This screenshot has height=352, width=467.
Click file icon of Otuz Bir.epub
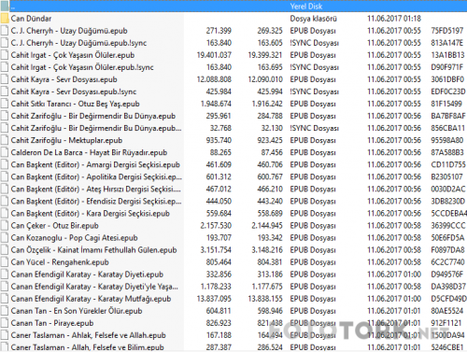tap(5, 226)
